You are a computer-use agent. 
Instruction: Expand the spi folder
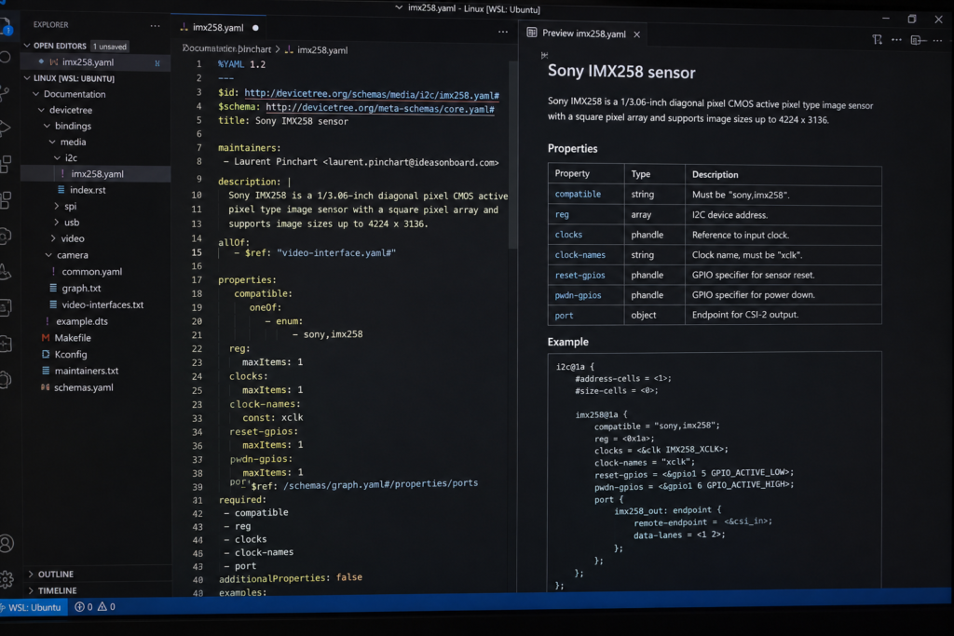coord(57,206)
